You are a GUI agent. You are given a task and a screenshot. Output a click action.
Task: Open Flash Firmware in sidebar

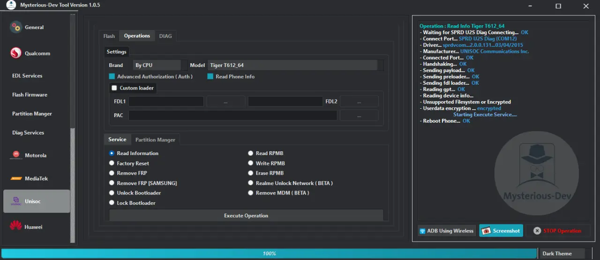30,95
